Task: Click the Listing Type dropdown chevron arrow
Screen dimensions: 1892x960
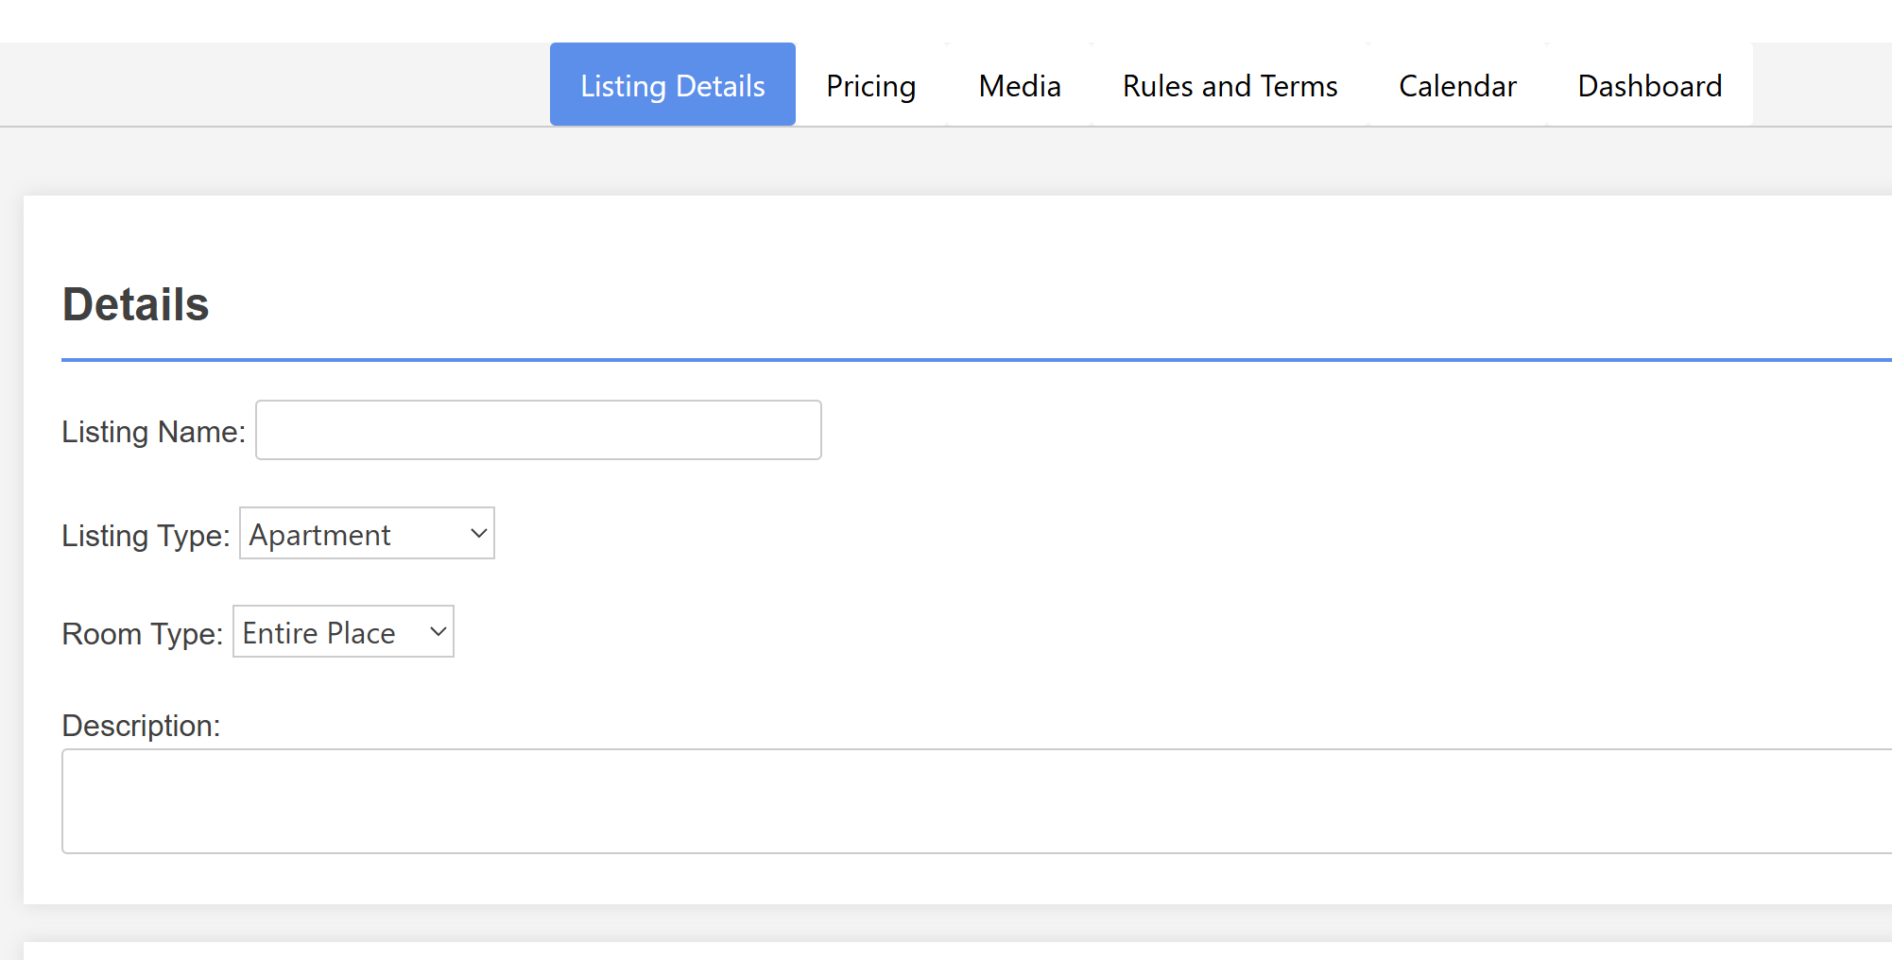Action: point(478,534)
